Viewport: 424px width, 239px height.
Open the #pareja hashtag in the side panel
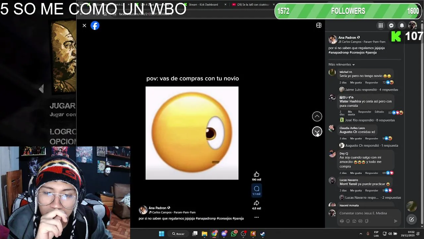pos(371,52)
